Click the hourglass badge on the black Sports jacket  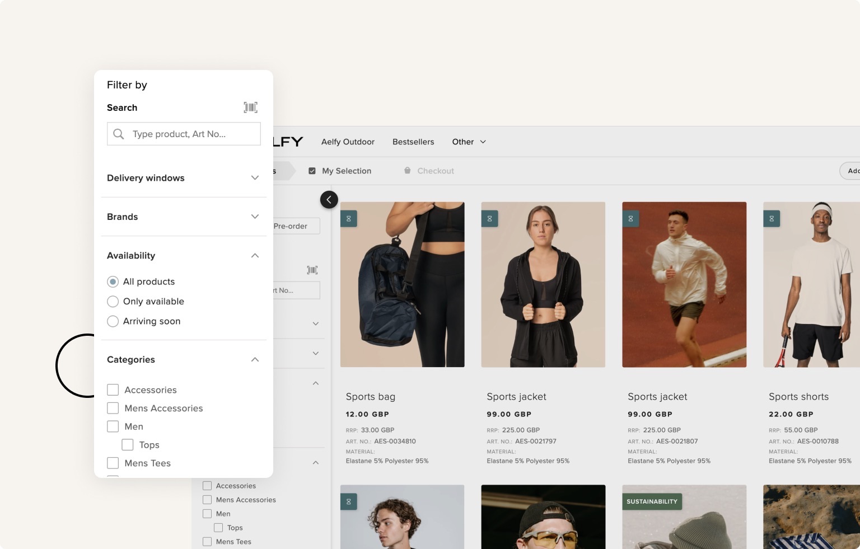click(489, 219)
